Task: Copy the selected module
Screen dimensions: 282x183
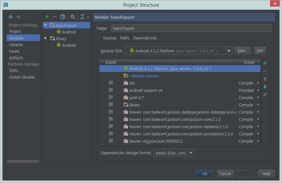Action: (63, 17)
